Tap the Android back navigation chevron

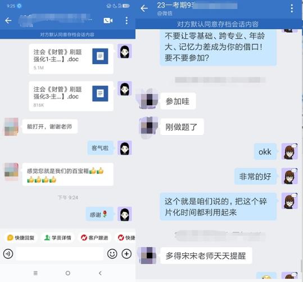point(100,273)
